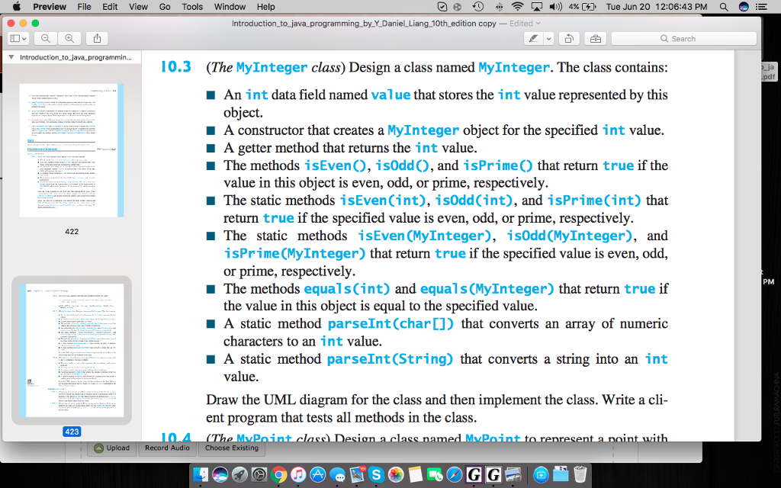Expand the highlight color dropdown arrow
The image size is (781, 488).
548,38
